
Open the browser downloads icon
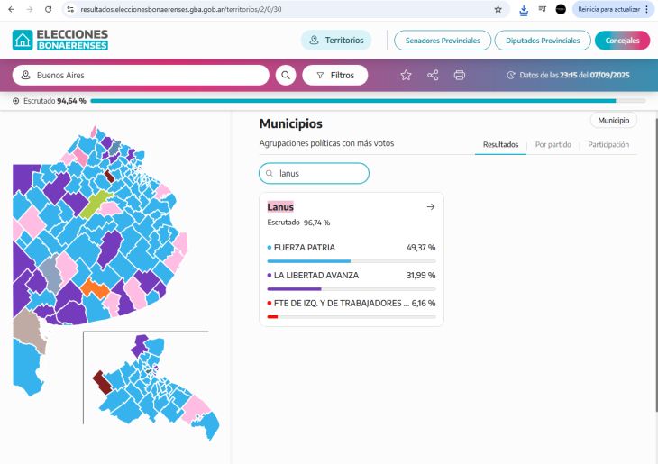tap(524, 10)
